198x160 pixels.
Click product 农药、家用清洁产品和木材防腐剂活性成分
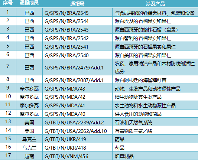(x=155, y=68)
